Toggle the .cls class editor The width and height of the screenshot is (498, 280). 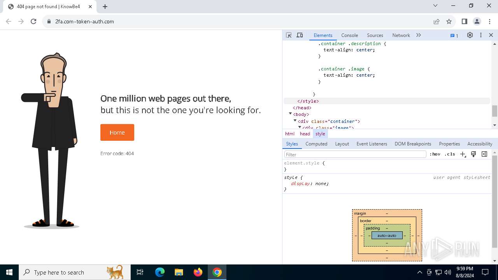click(x=450, y=154)
